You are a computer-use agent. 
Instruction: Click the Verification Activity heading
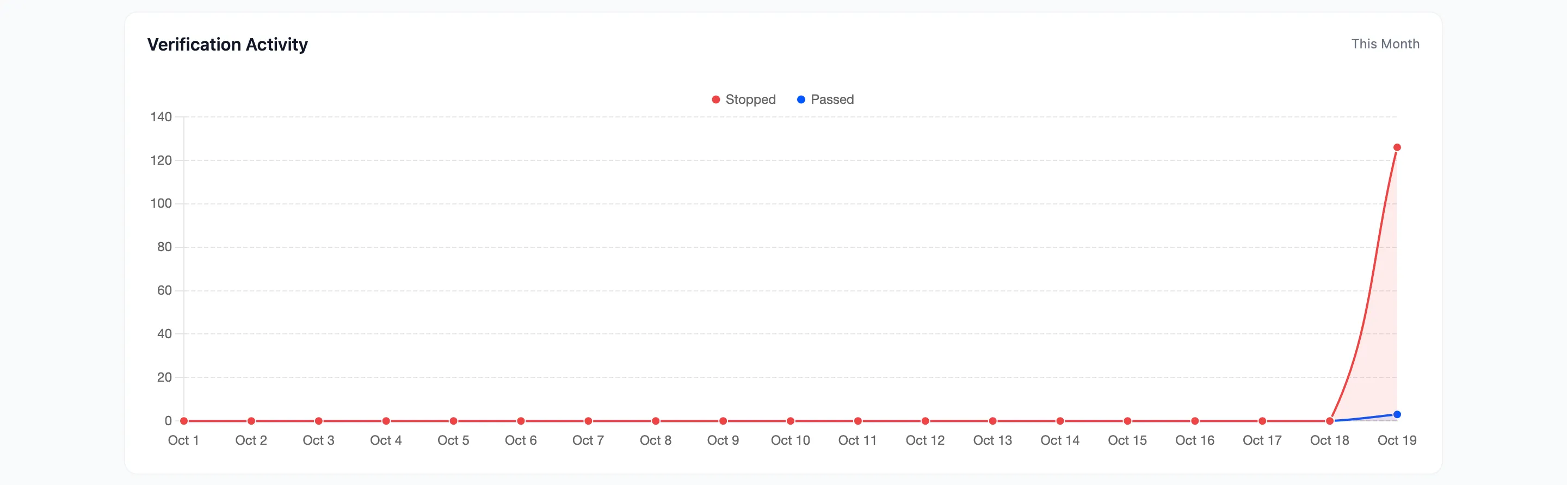(x=227, y=45)
